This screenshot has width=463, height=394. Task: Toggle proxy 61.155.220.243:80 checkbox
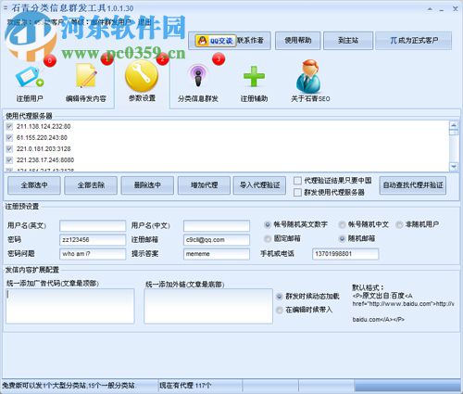(9, 137)
